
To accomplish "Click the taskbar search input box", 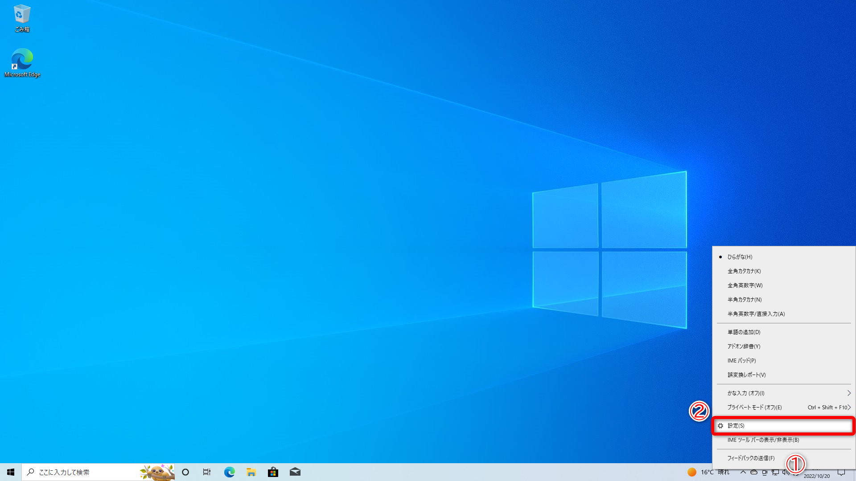I will point(85,472).
